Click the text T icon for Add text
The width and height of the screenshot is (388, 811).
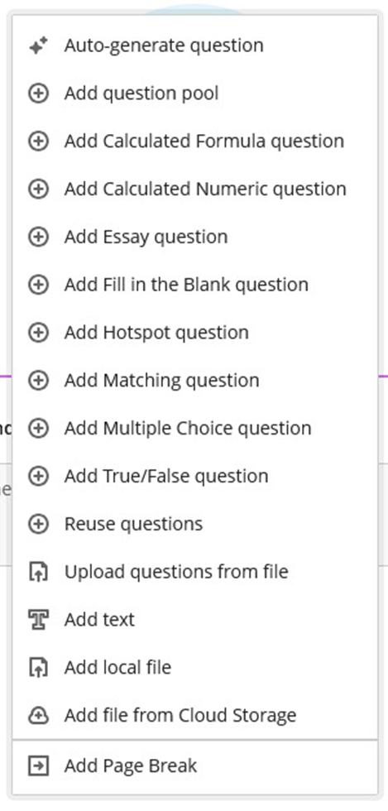click(38, 620)
